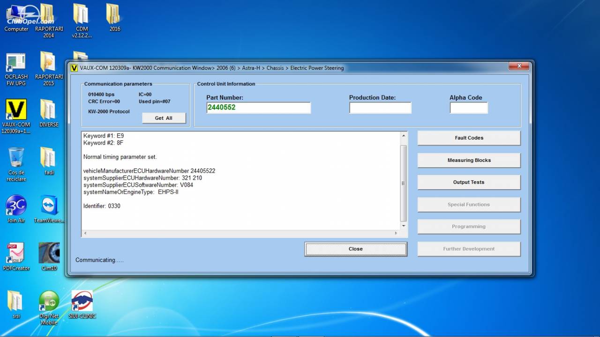The height and width of the screenshot is (337, 600).
Task: Click the log vertical scrollbar up arrow
Action: (x=404, y=136)
